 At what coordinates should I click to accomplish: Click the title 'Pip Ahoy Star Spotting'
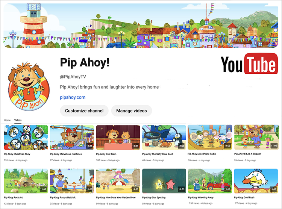pyautogui.click(x=154, y=197)
